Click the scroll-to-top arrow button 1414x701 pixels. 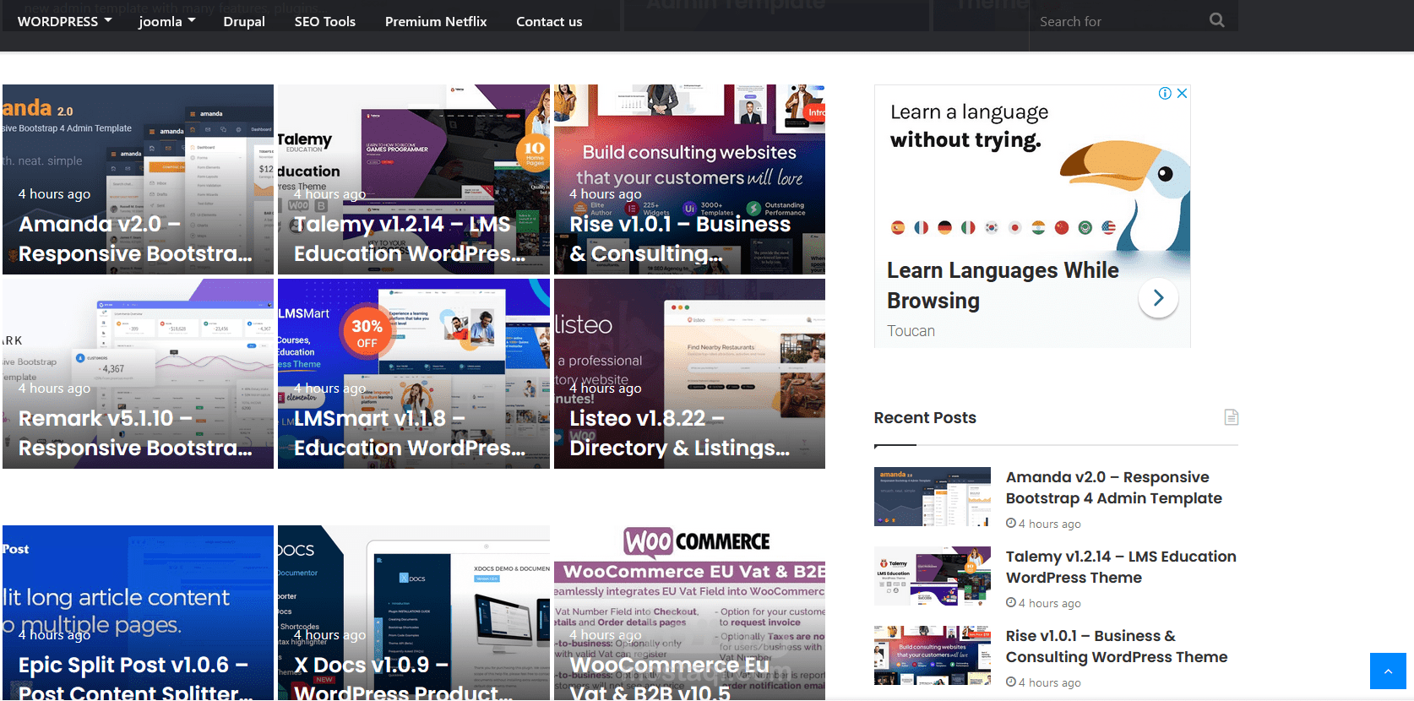click(x=1388, y=671)
